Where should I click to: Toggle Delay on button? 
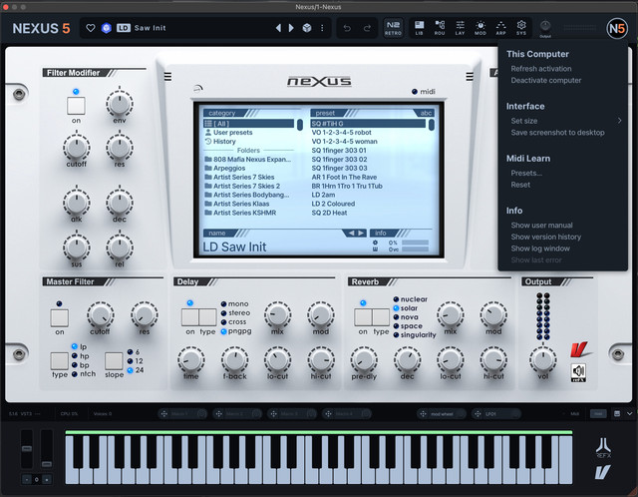[x=190, y=317]
